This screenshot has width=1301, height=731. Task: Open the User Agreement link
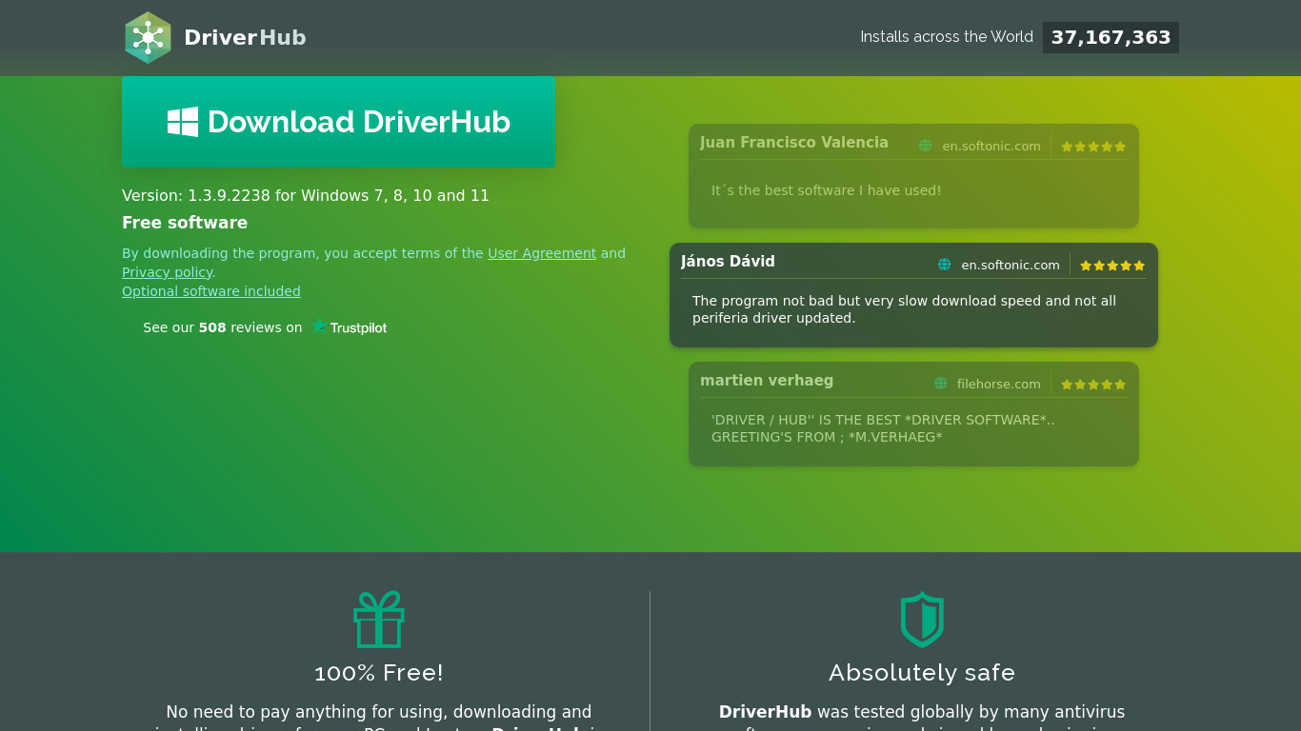542,253
